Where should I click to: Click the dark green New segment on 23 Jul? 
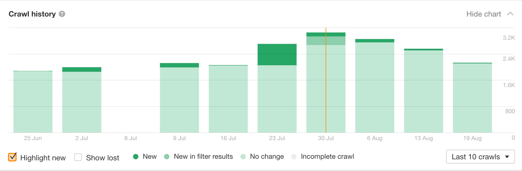point(277,54)
